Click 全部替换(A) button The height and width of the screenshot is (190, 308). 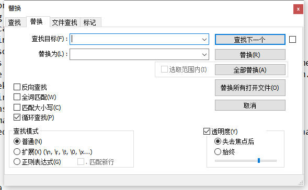pos(250,70)
